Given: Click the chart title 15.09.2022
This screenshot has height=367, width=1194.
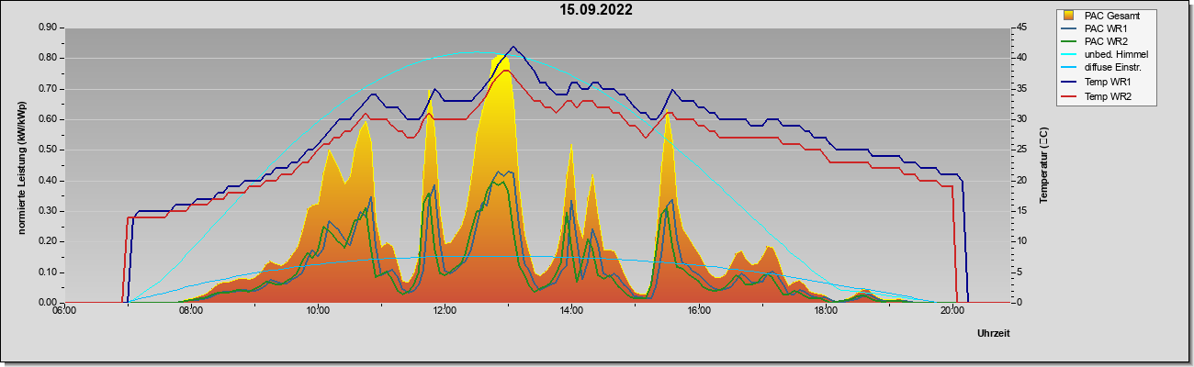Looking at the screenshot, I should pos(596,10).
